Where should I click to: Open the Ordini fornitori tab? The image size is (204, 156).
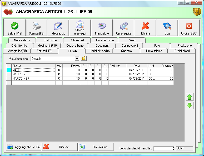20,46
